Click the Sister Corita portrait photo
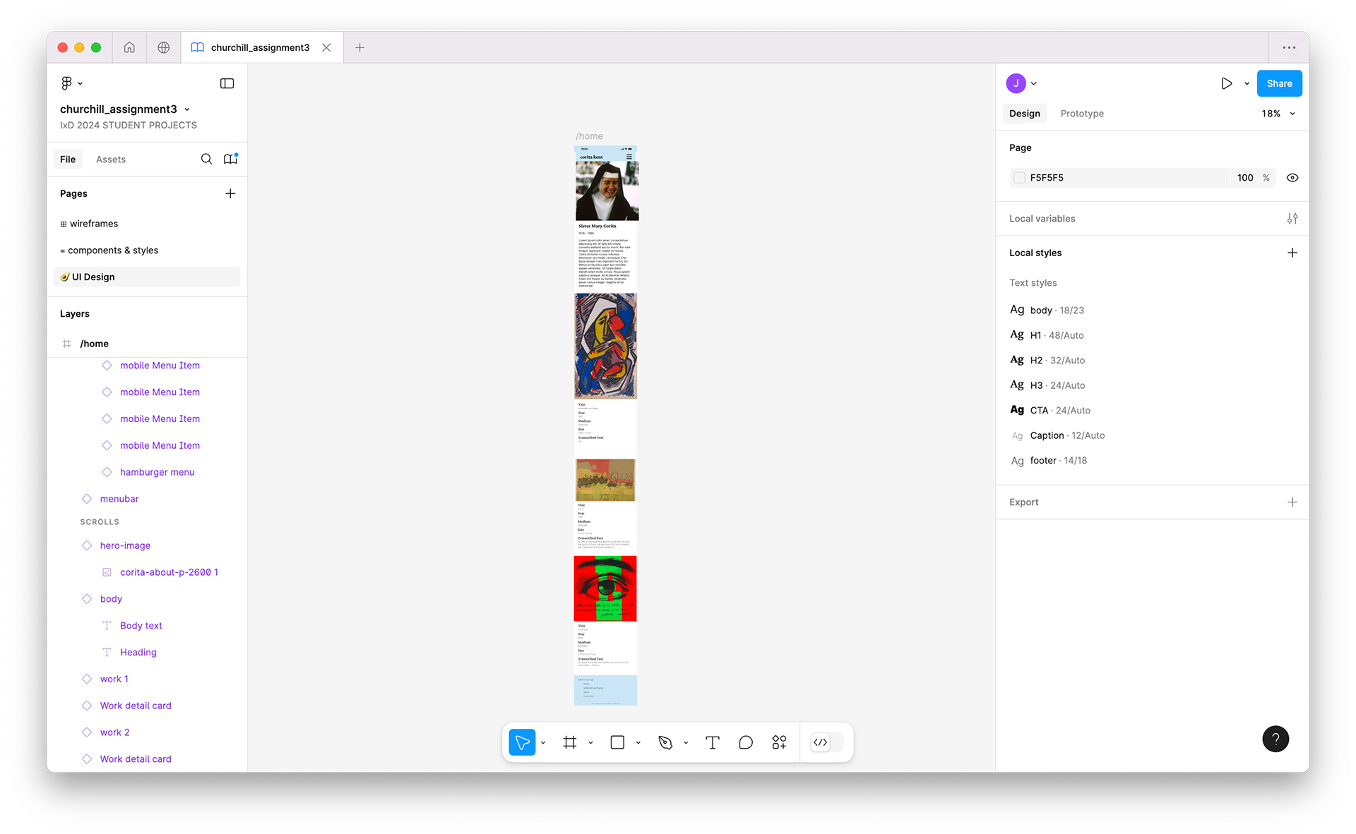Viewport: 1356px width, 834px height. pyautogui.click(x=607, y=191)
